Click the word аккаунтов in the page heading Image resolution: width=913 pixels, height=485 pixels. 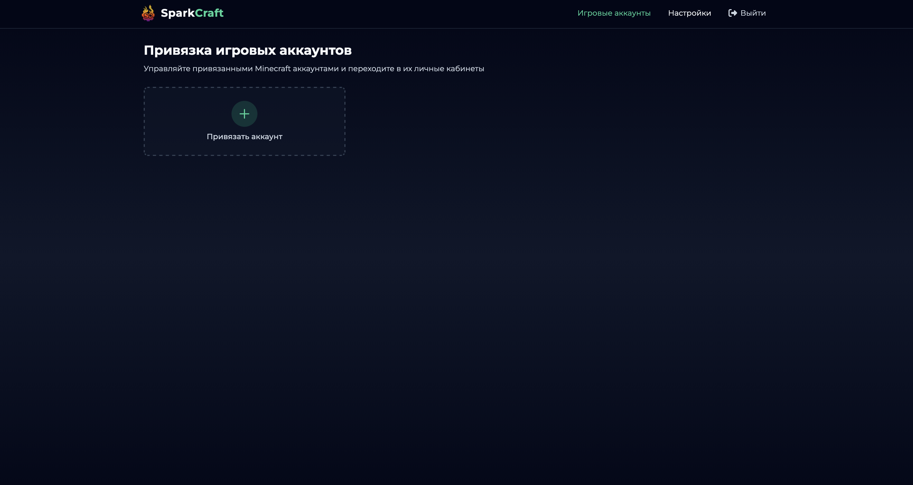[x=315, y=50]
